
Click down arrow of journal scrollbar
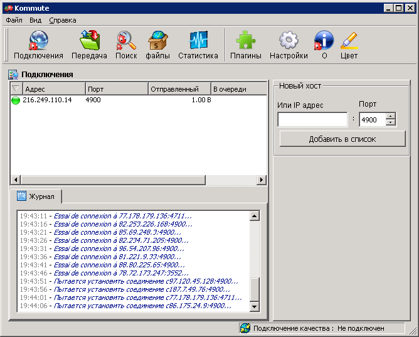point(255,306)
